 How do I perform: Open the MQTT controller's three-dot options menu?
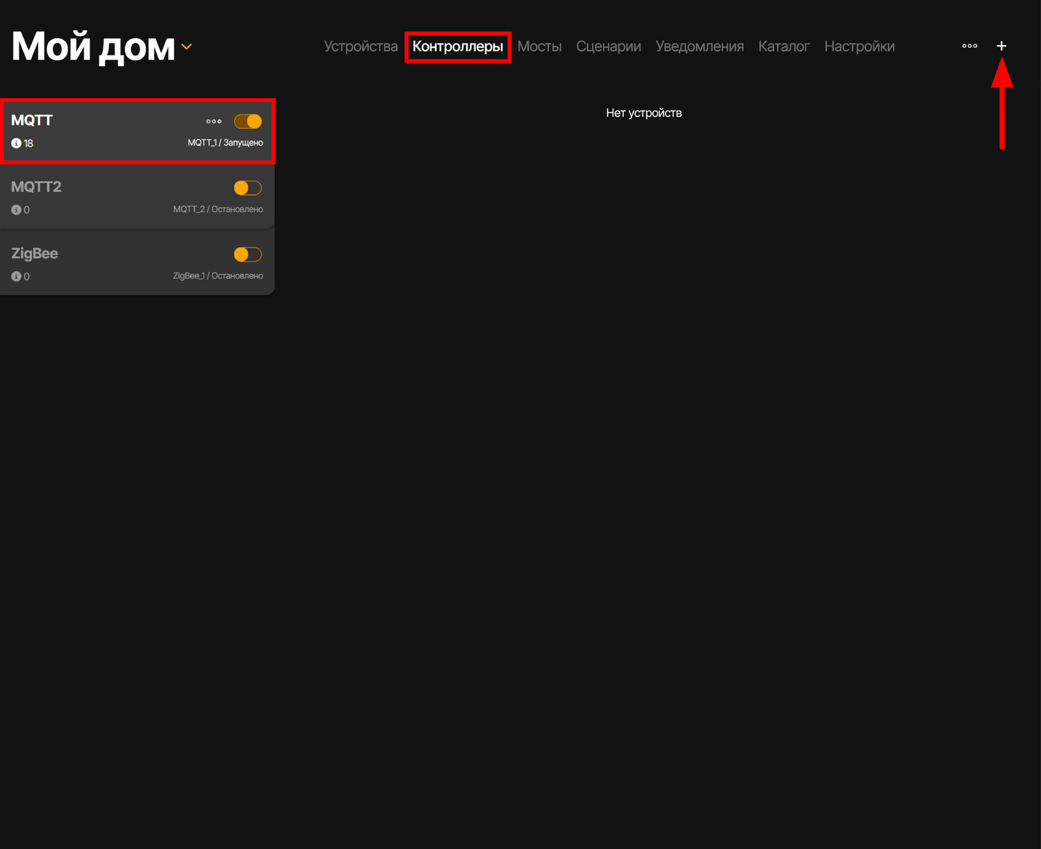(x=214, y=121)
